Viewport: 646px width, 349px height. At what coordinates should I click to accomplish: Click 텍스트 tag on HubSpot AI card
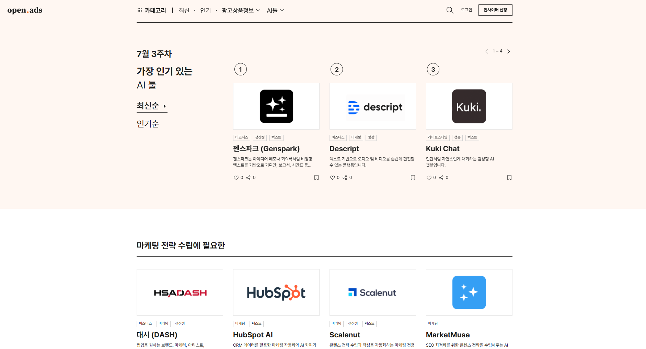(x=256, y=324)
